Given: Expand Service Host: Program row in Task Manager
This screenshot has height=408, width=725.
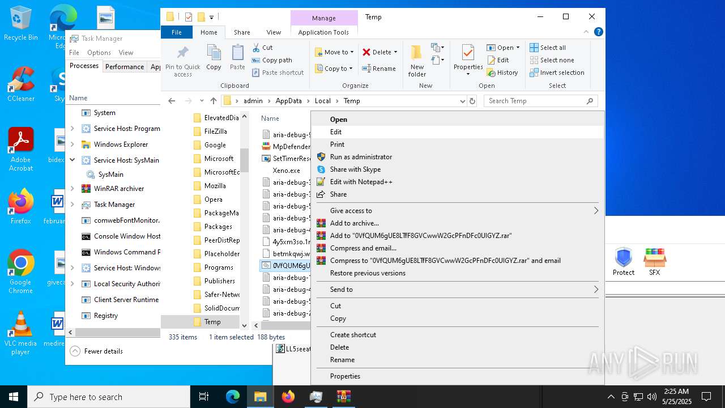Looking at the screenshot, I should 72,129.
